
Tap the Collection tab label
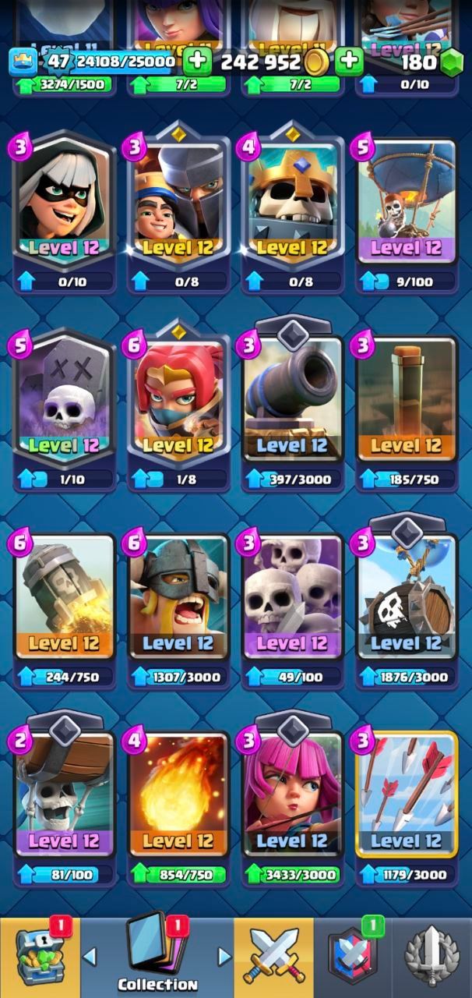[158, 984]
